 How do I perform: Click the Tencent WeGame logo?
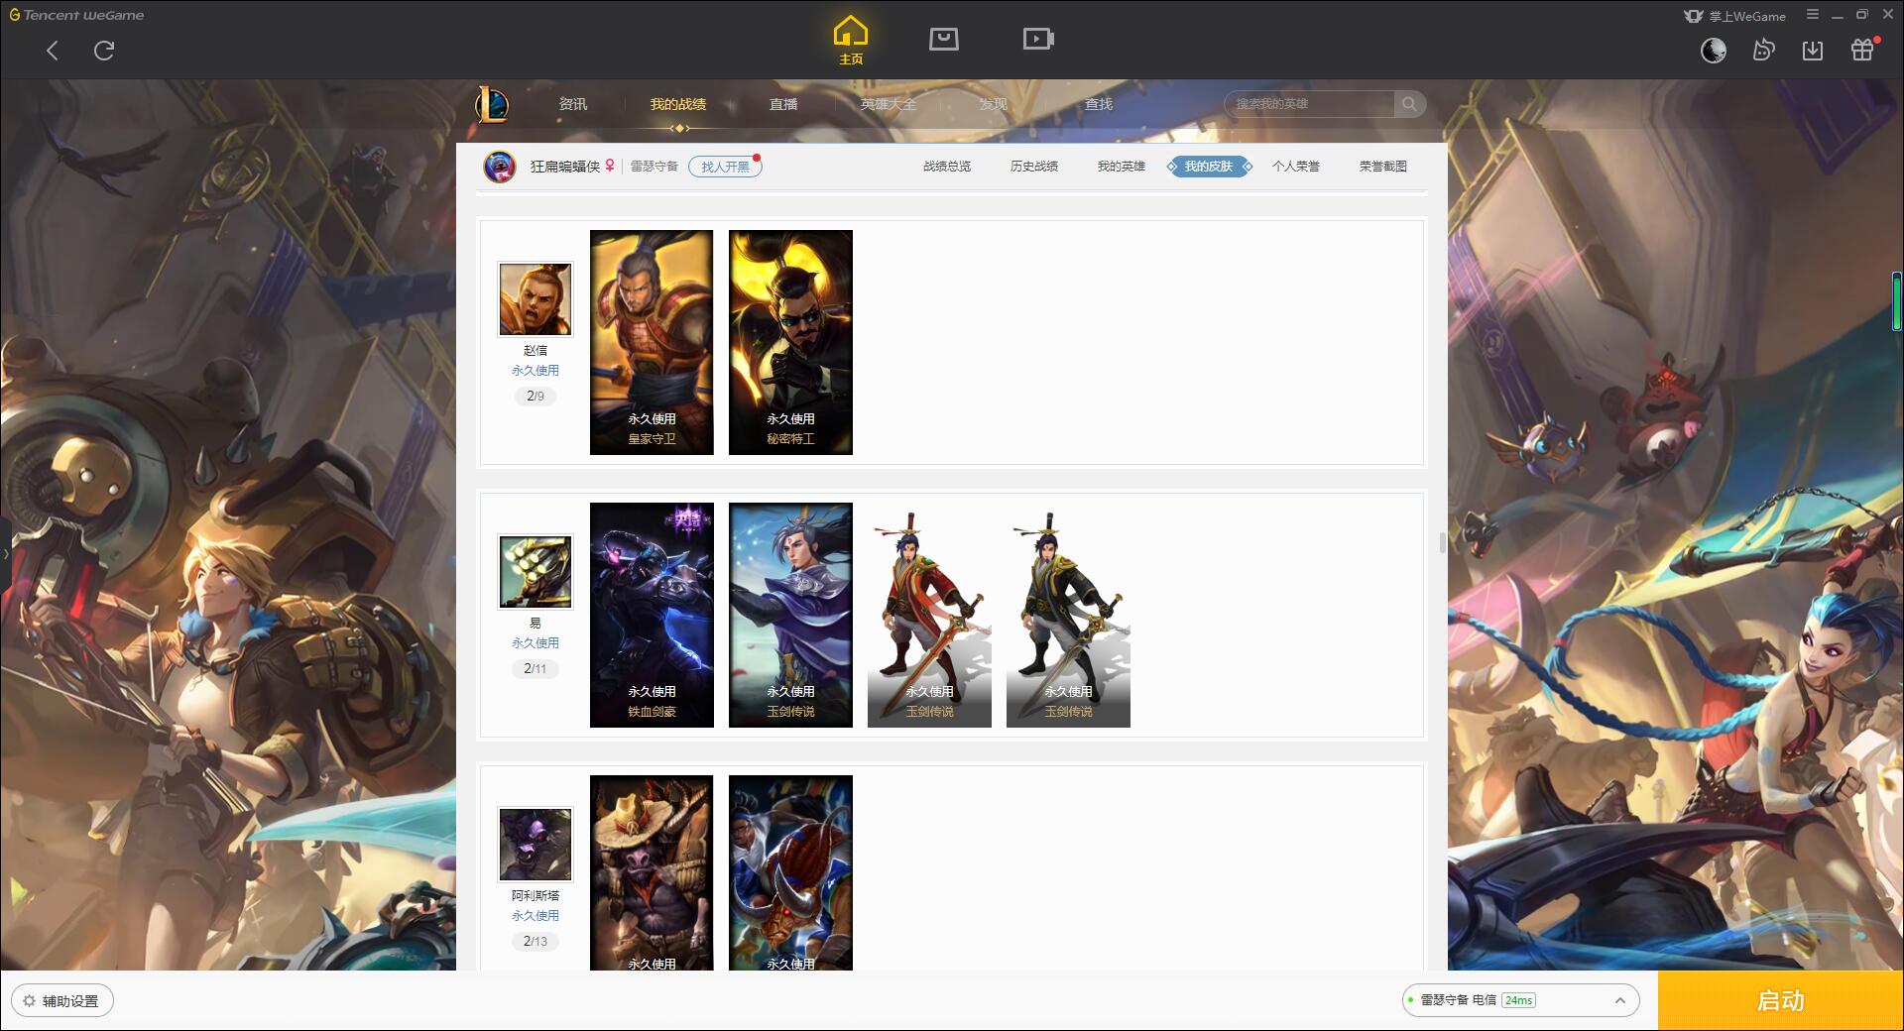76,15
